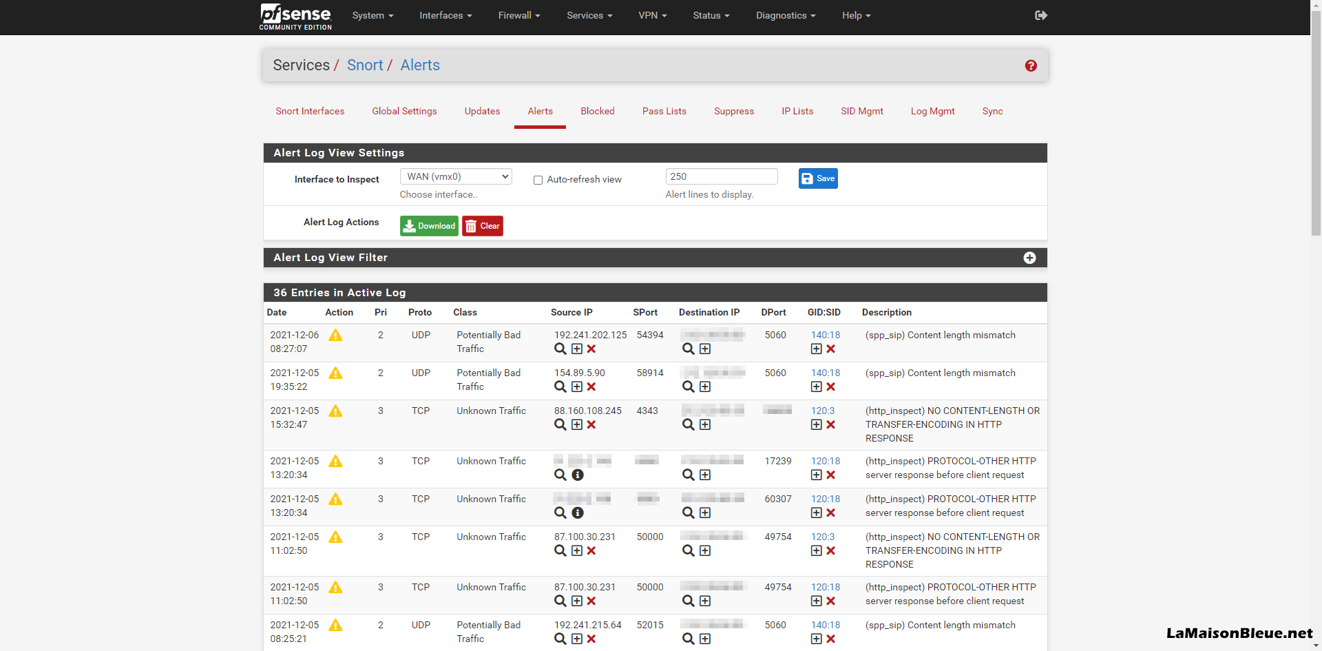Screen dimensions: 1322x651
Task: Open the Interfaces menu
Action: point(445,15)
